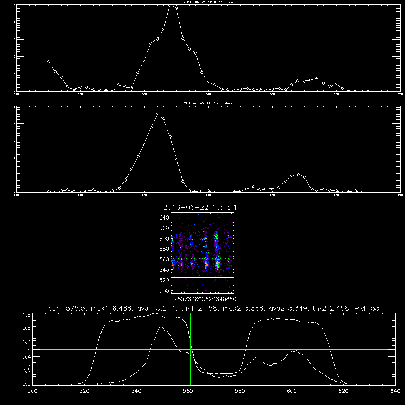405x405 pixels.
Task: Select x-axis label 560 of the bottom plot
Action: 188,391
